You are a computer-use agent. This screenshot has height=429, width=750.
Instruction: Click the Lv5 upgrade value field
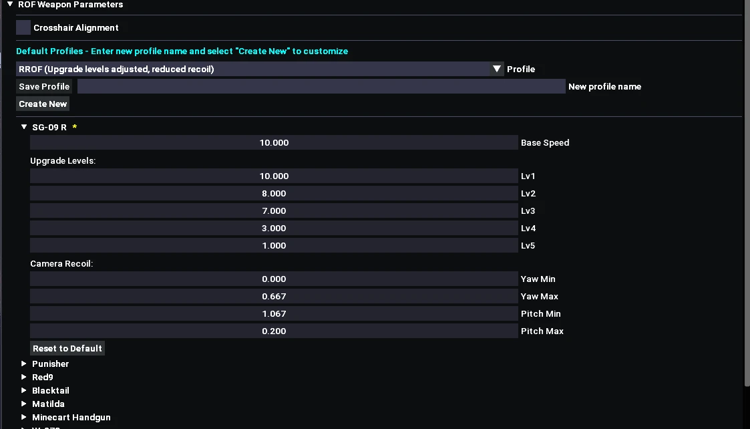click(x=274, y=245)
